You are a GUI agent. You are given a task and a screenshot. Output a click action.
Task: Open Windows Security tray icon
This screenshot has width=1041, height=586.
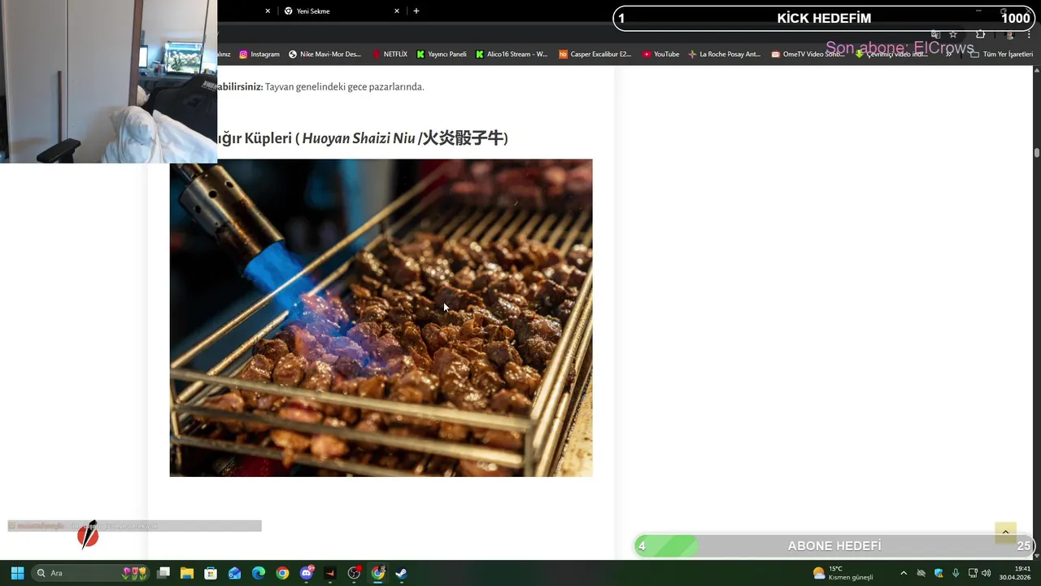tap(939, 573)
